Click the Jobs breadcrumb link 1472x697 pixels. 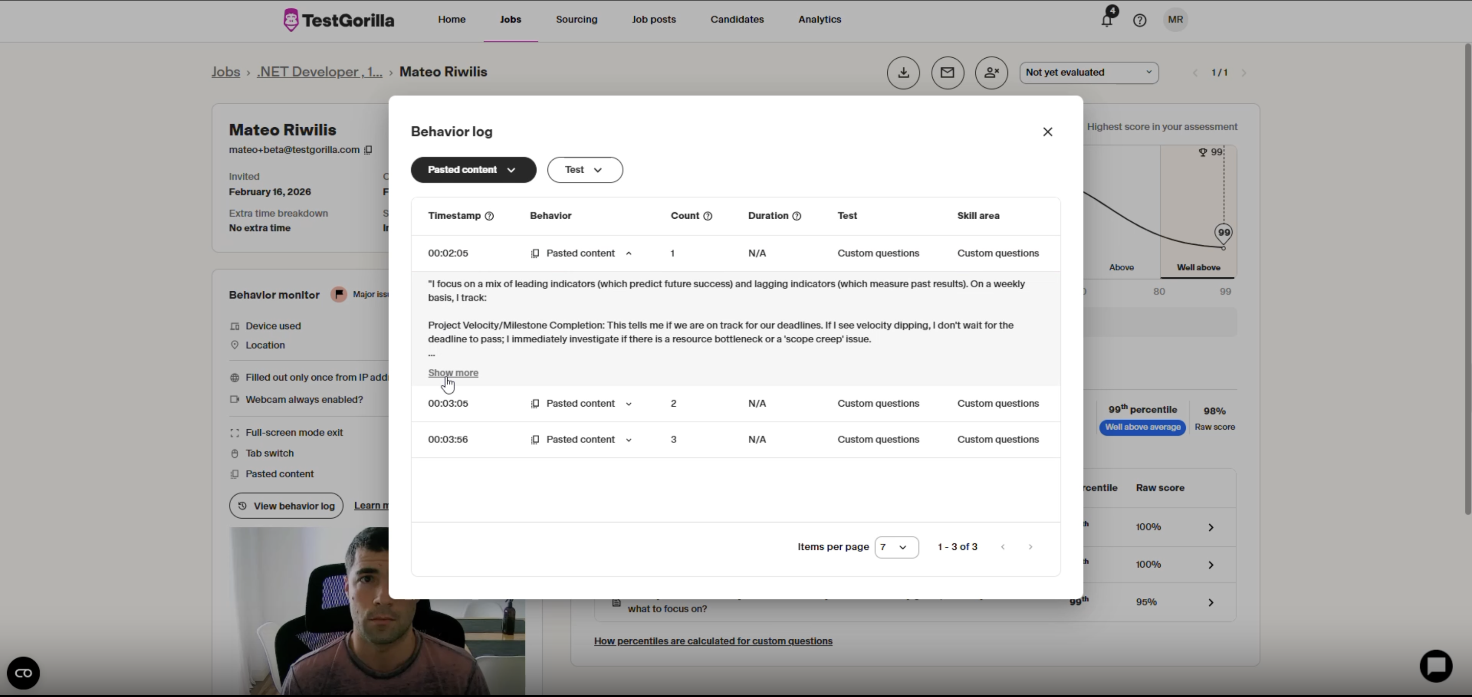tap(226, 72)
